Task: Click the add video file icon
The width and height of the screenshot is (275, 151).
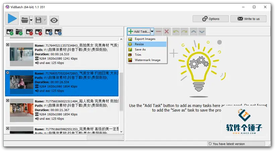Action: (10, 32)
